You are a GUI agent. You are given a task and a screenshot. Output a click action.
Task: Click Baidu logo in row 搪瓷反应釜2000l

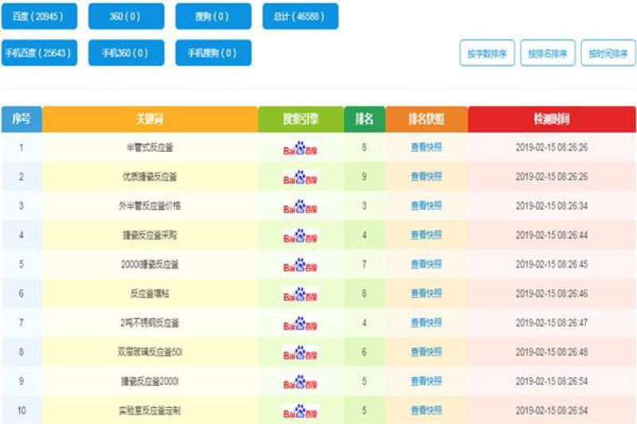click(300, 382)
